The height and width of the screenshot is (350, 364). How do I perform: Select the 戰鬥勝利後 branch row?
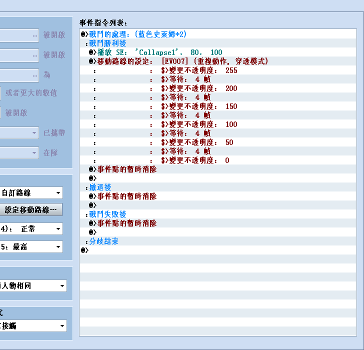218,43
